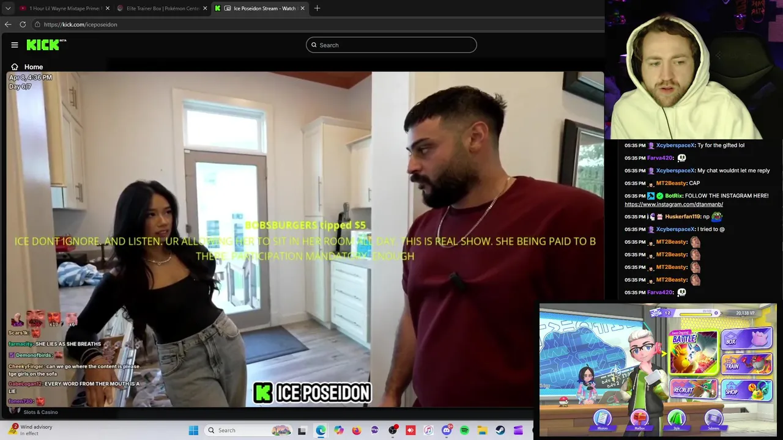Click the kick.com/iceposeidon address bar
Viewport: 783px width, 440px height.
[318, 24]
